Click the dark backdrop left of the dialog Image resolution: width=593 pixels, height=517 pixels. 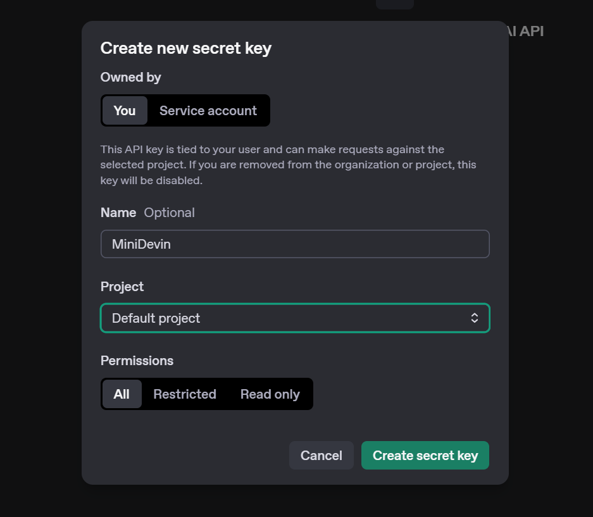(39, 253)
